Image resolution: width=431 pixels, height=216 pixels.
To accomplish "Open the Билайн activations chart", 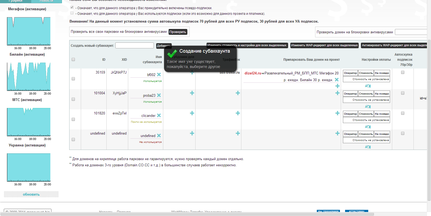I will tap(29, 77).
